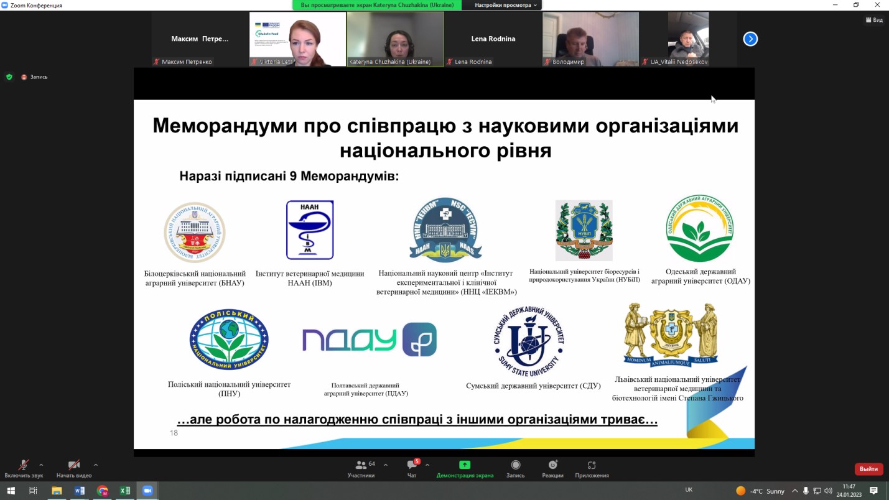Open the Чат chat panel
Image resolution: width=889 pixels, height=500 pixels.
412,469
